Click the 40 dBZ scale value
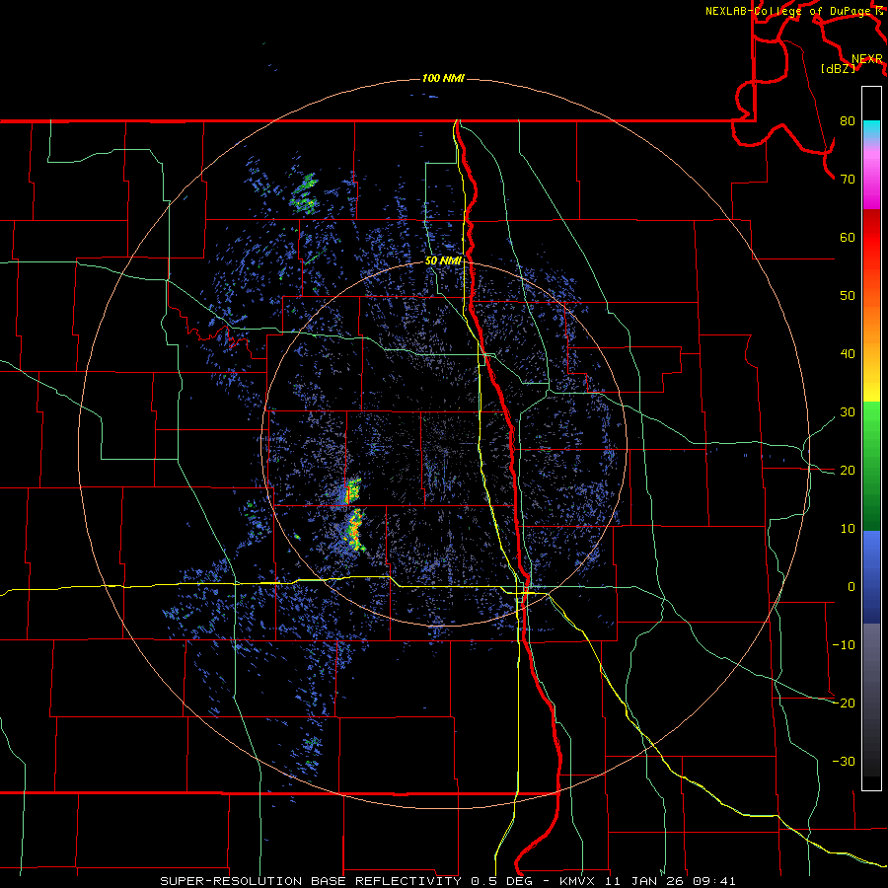This screenshot has height=888, width=888. pyautogui.click(x=848, y=354)
